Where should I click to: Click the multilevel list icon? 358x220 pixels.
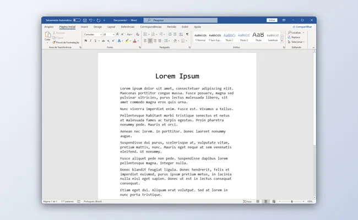click(x=161, y=35)
